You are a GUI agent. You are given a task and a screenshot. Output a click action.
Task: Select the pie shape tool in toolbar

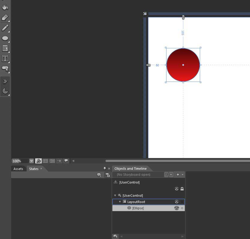tap(5, 91)
